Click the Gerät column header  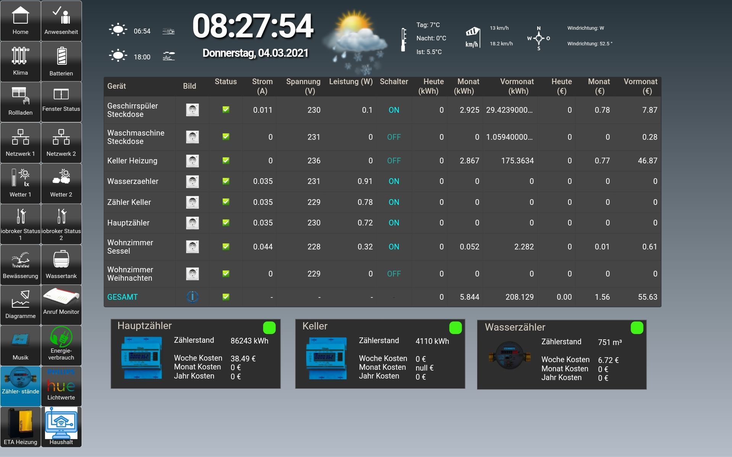pos(116,86)
